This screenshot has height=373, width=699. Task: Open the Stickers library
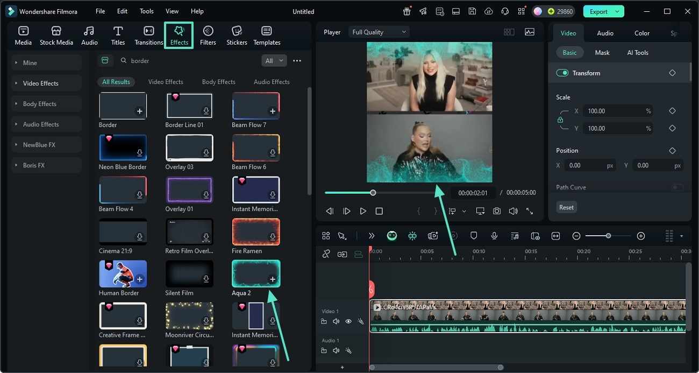point(237,36)
